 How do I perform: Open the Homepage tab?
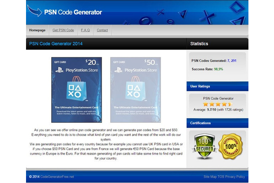[37, 30]
